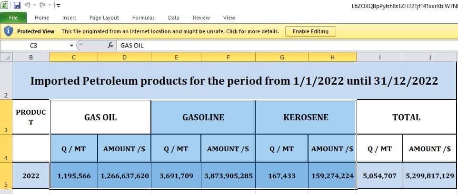Click the Protected View warning message text
Viewport: 458px width, 194px height.
pyautogui.click(x=170, y=31)
